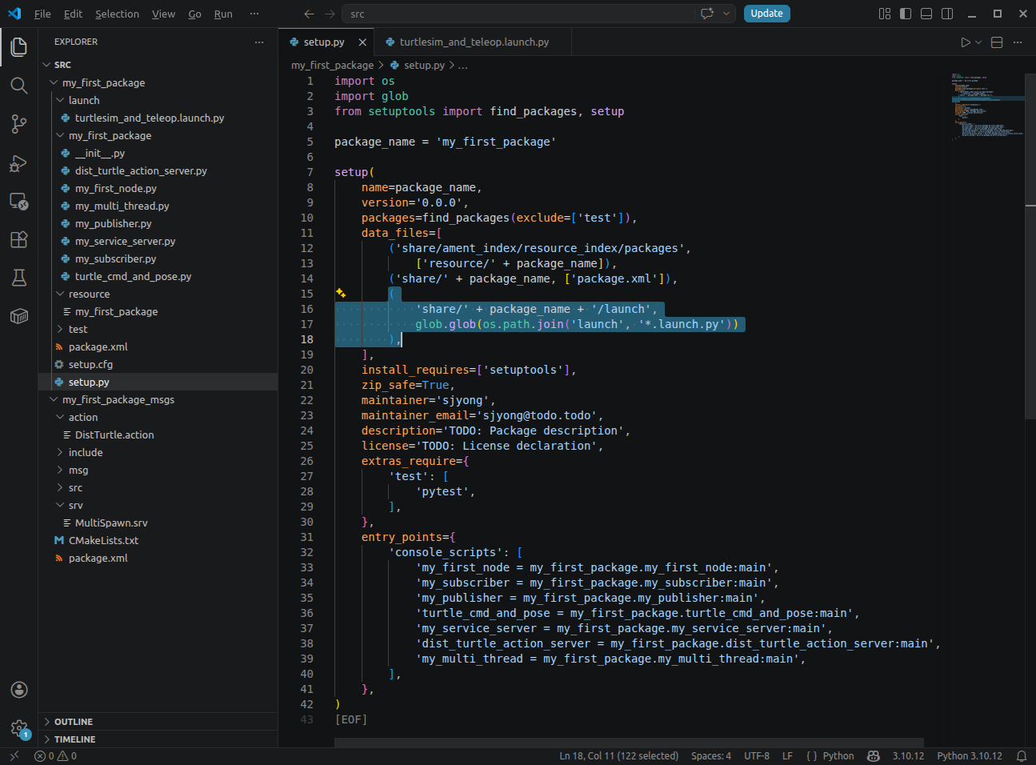1036x765 pixels.
Task: Expand the TIMELINE section
Action: (x=158, y=739)
